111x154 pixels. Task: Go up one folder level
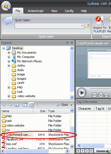pyautogui.click(x=17, y=105)
